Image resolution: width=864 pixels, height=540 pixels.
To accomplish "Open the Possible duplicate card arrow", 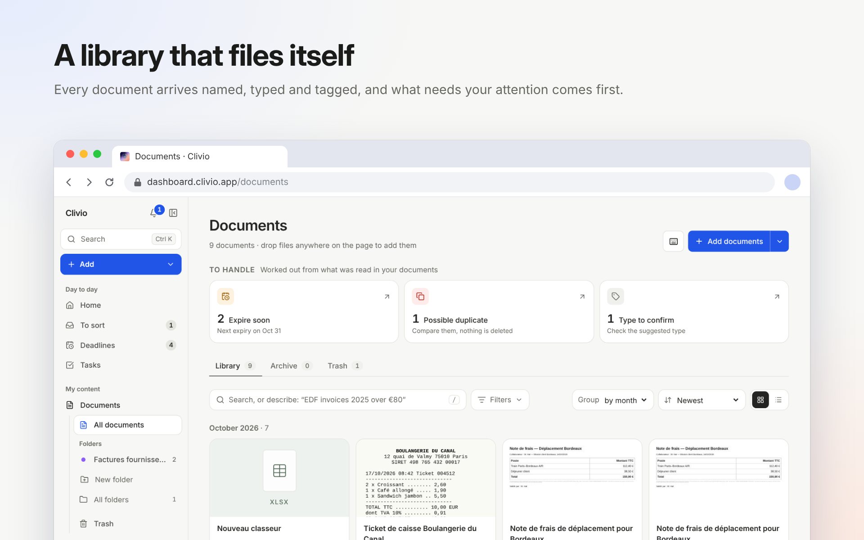I will (582, 297).
